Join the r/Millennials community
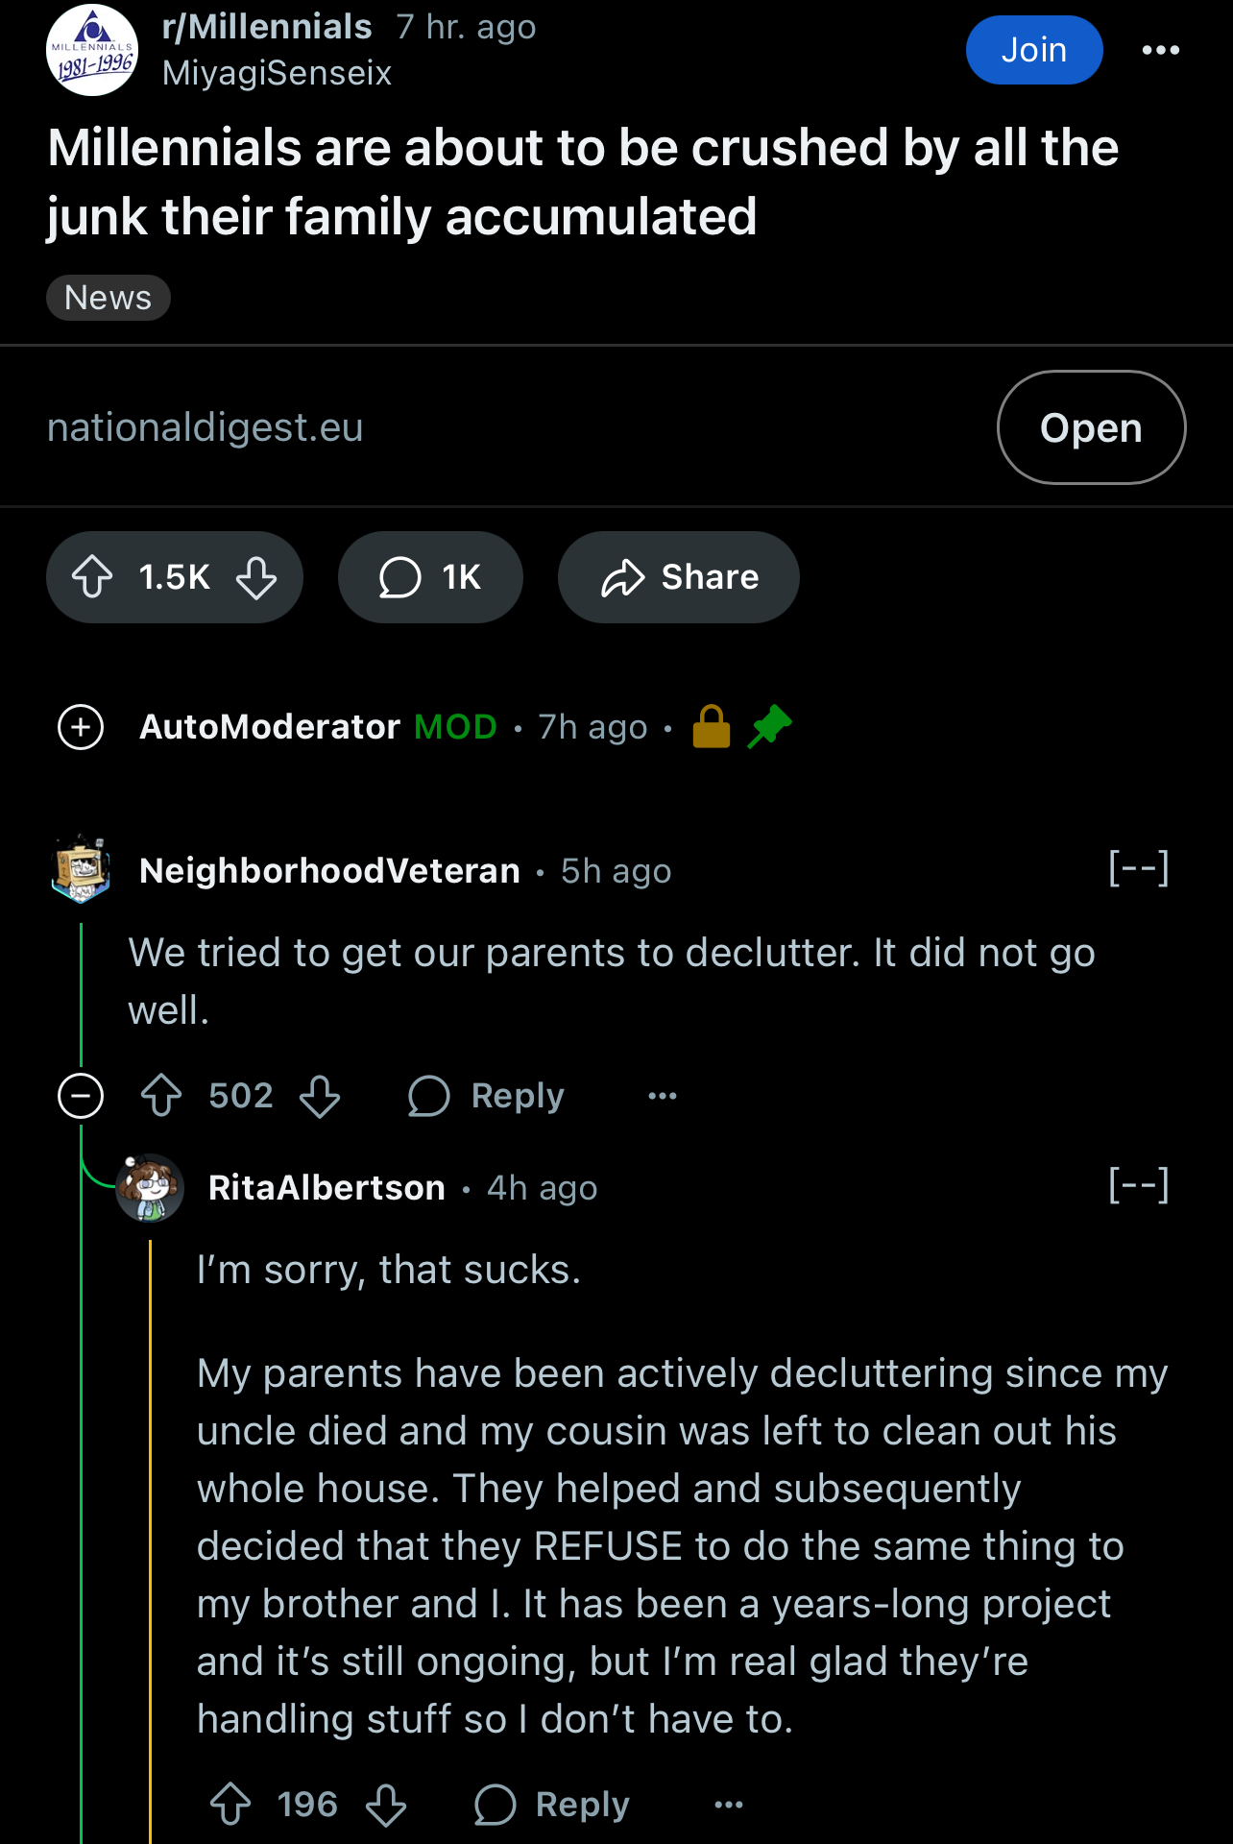The height and width of the screenshot is (1844, 1233). coord(1034,50)
